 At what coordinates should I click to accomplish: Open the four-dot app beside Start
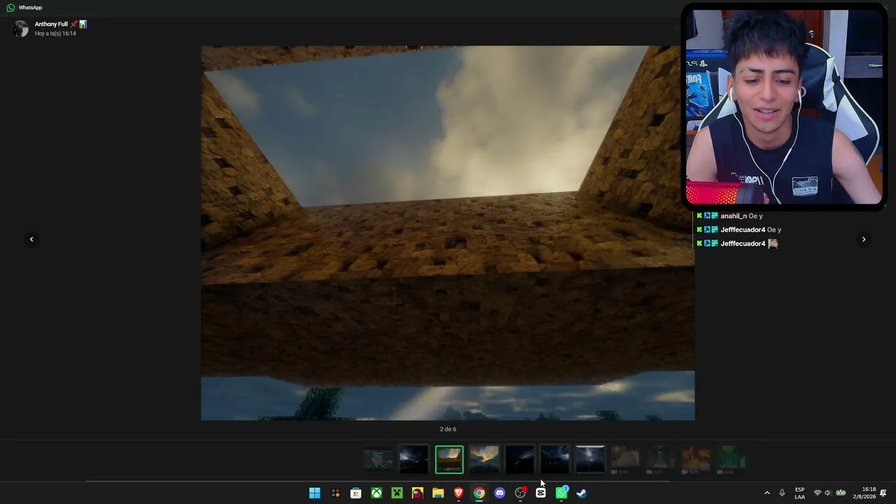point(335,493)
